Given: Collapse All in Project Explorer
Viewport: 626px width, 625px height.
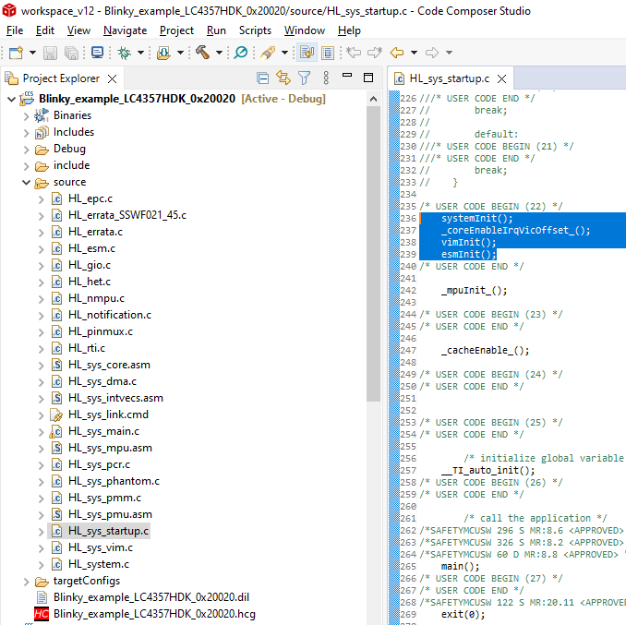Looking at the screenshot, I should [x=263, y=78].
